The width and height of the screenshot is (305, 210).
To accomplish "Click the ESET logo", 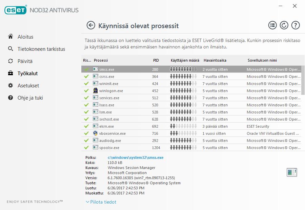I will point(16,10).
